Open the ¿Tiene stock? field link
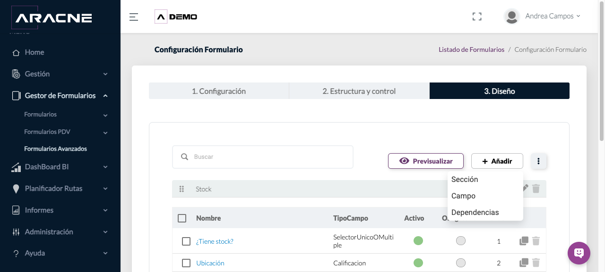The image size is (605, 272). (x=215, y=241)
